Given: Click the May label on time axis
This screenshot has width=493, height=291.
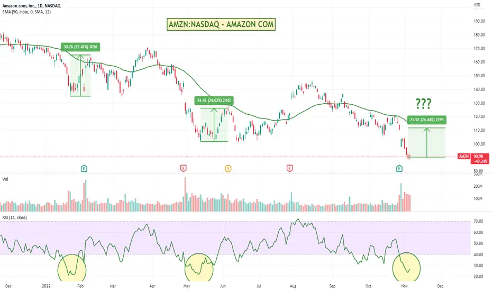Looking at the screenshot, I should [186, 286].
